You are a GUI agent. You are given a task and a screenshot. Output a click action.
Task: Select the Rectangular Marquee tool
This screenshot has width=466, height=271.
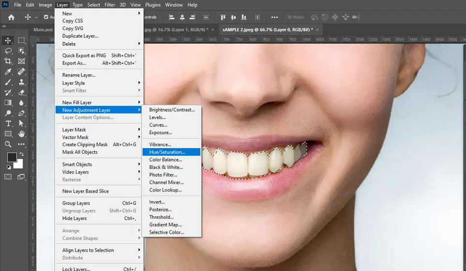click(21, 41)
